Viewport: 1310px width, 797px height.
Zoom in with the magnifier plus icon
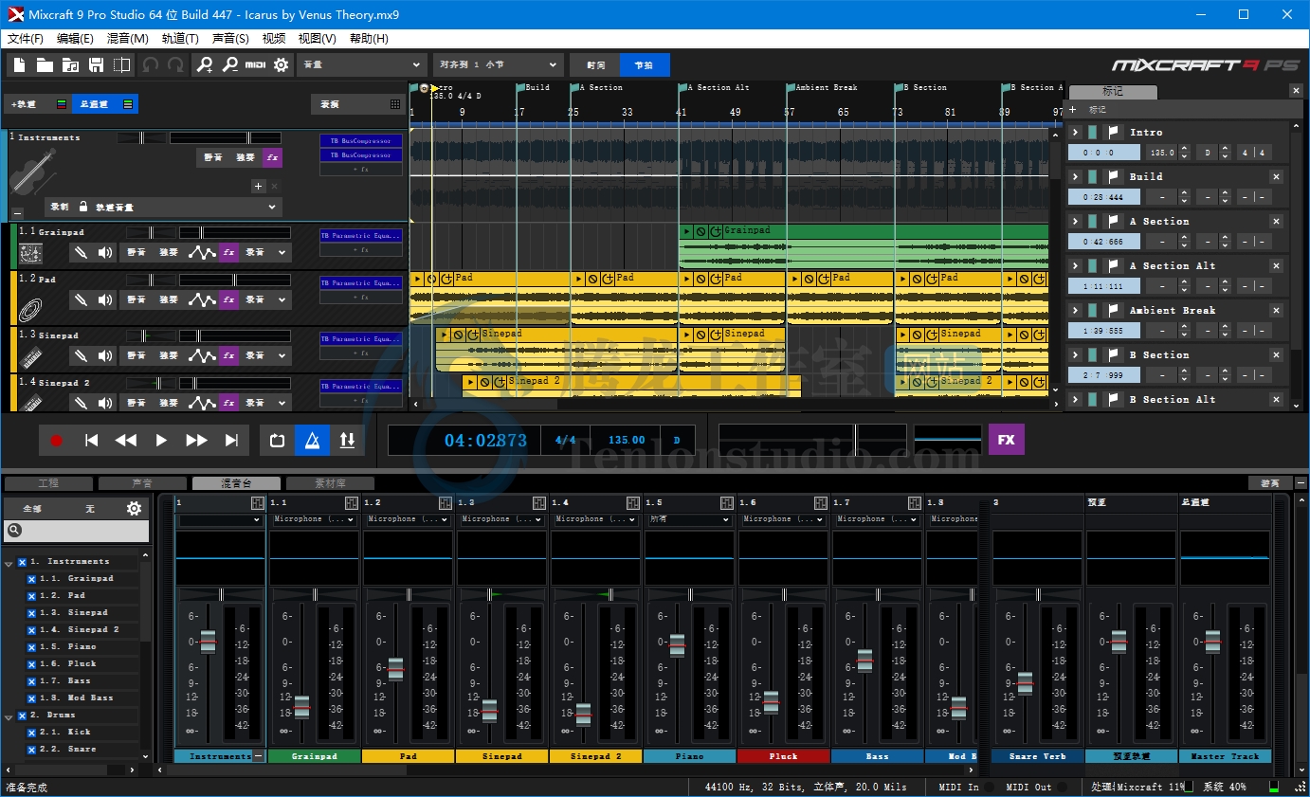tap(204, 64)
